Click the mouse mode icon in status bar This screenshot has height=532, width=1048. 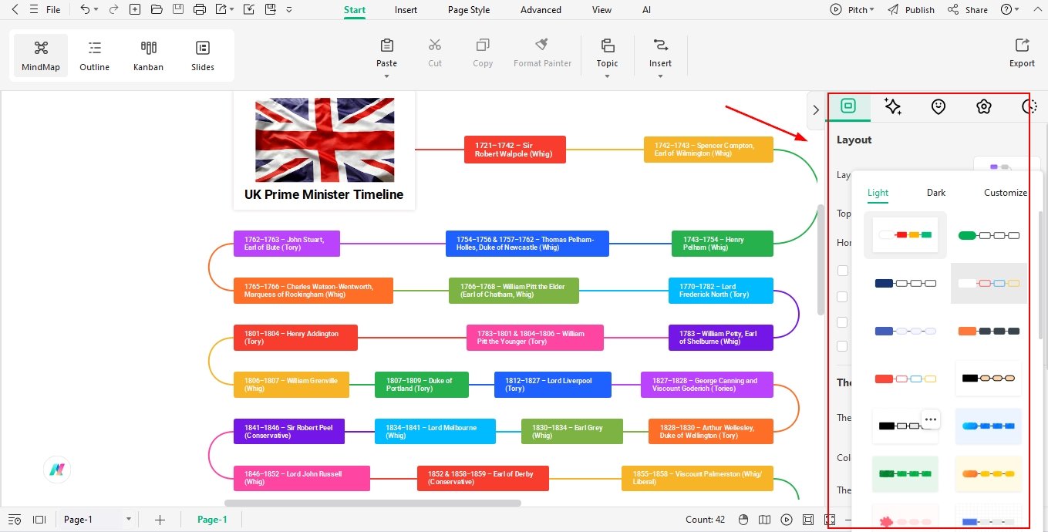pos(743,520)
